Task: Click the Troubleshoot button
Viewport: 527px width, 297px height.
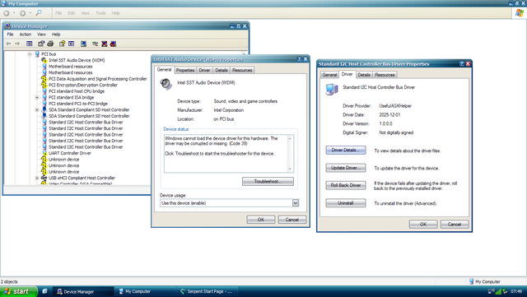Action: click(268, 182)
